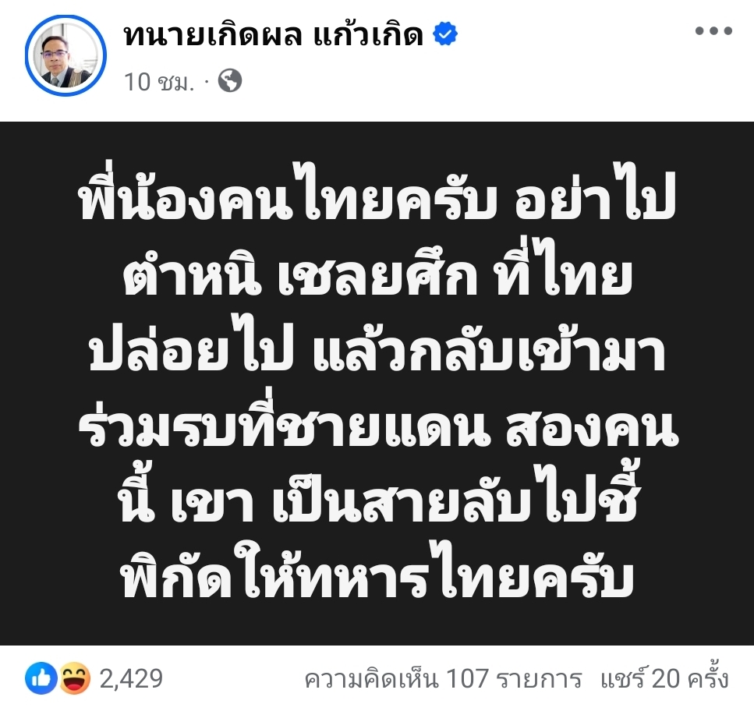Image resolution: width=754 pixels, height=711 pixels.
Task: Open ความคิดเห็น 107 รายการ comments
Action: [444, 679]
